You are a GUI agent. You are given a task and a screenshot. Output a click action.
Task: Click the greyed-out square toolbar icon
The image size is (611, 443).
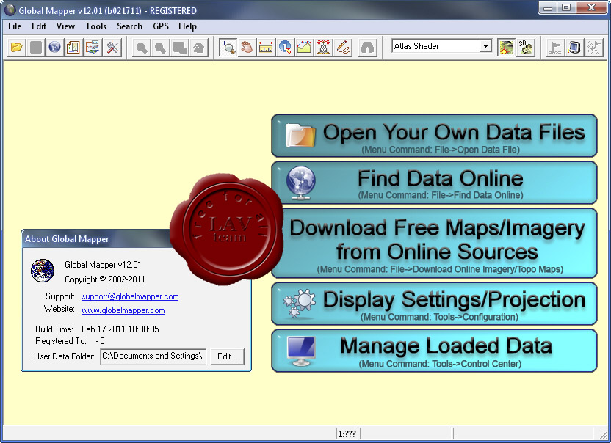36,48
